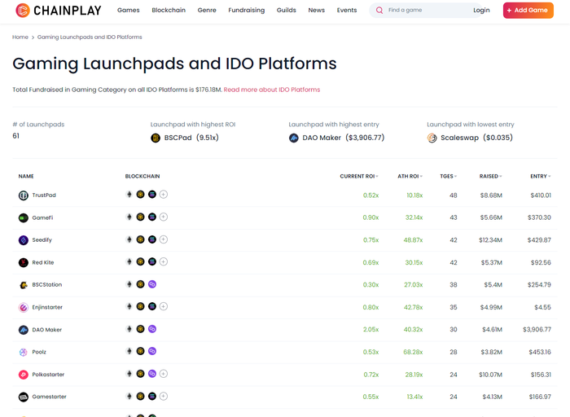
Task: Open the Games menu
Action: tap(129, 10)
